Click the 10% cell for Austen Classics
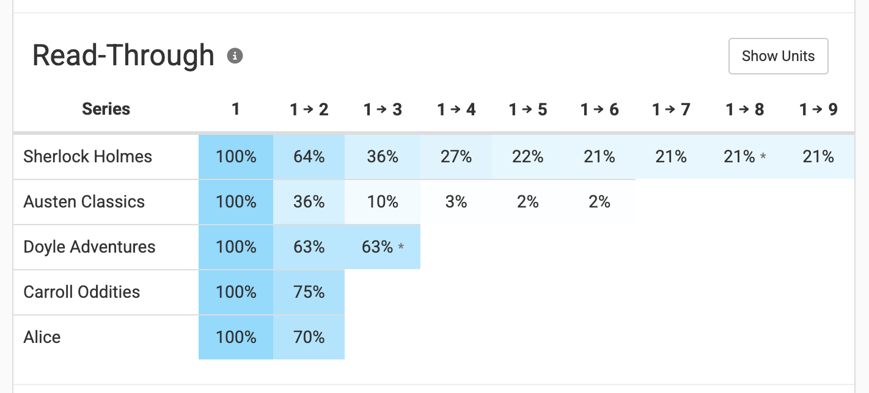869x393 pixels. point(383,202)
